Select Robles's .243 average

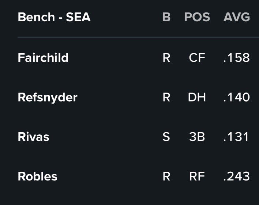(x=237, y=176)
